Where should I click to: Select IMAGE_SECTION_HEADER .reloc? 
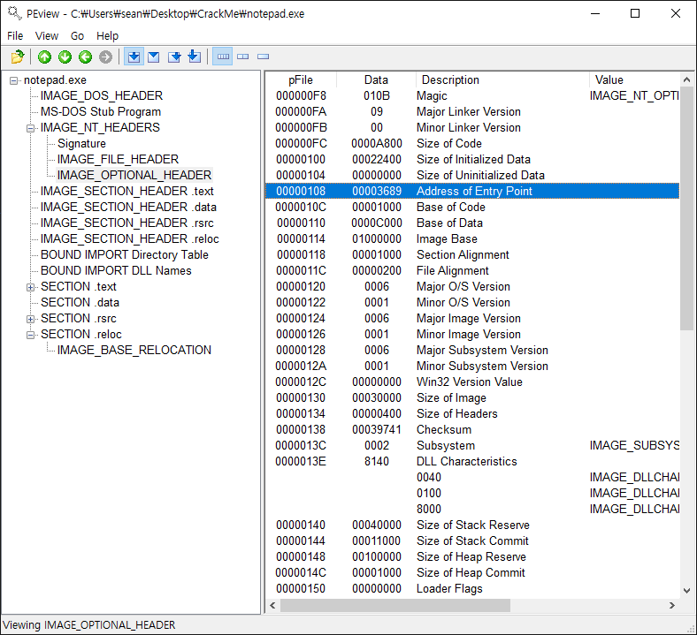(130, 239)
